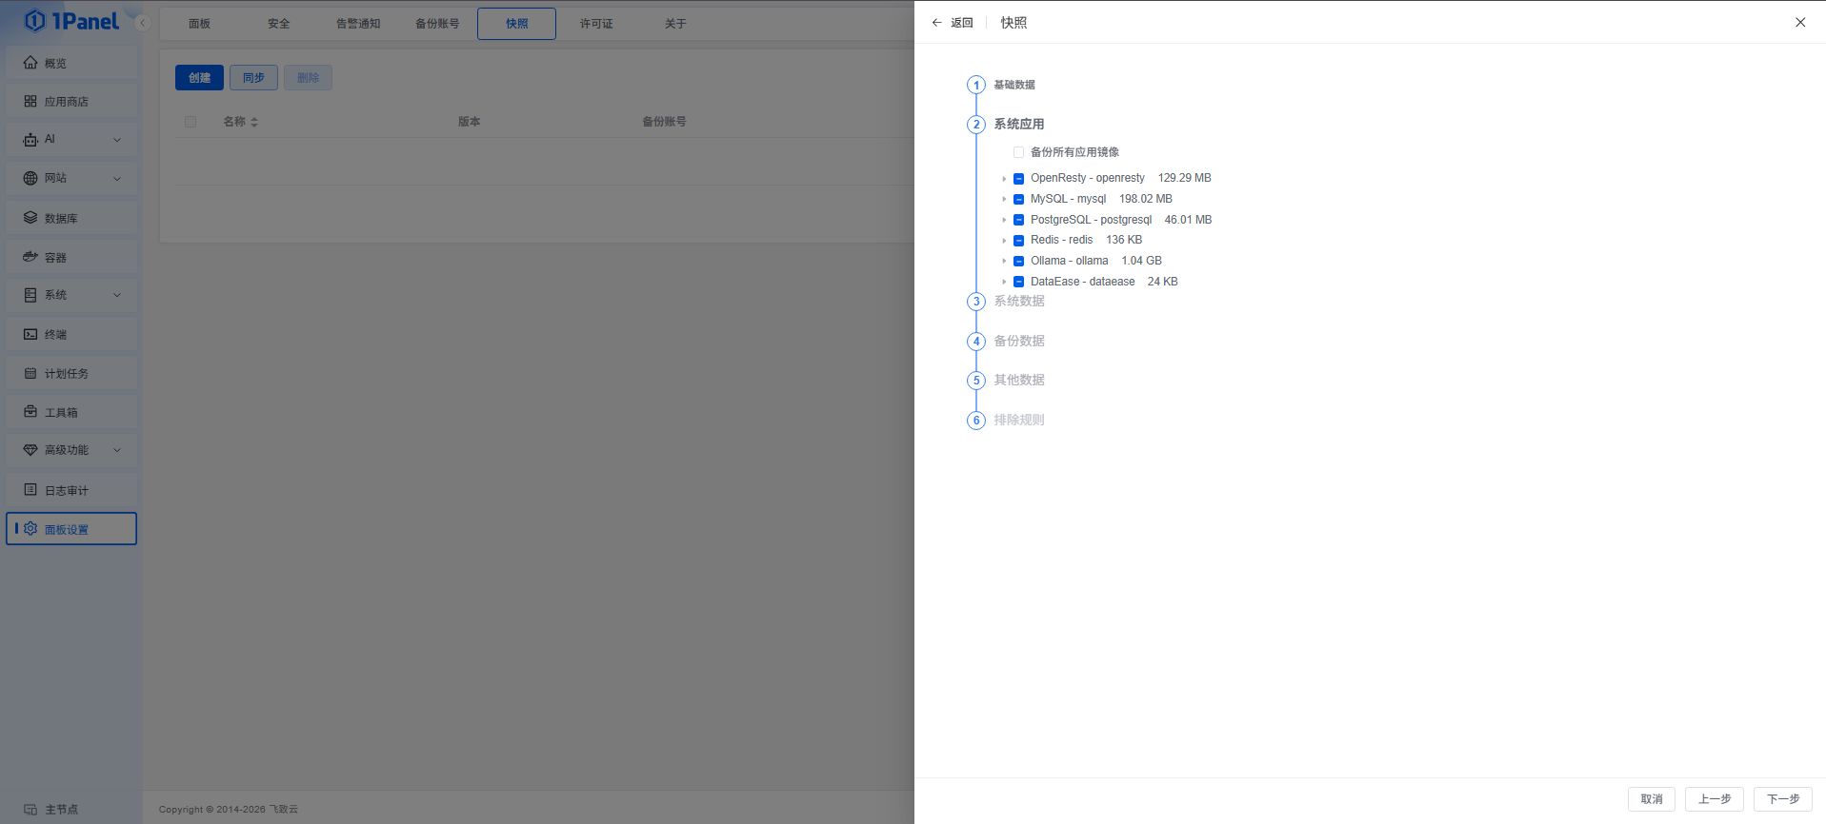
Task: Click the 网站 globe icon
Action: click(30, 178)
